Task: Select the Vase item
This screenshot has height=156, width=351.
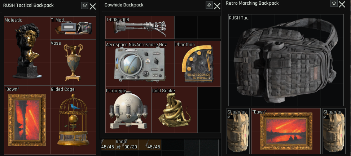Action: click(73, 62)
